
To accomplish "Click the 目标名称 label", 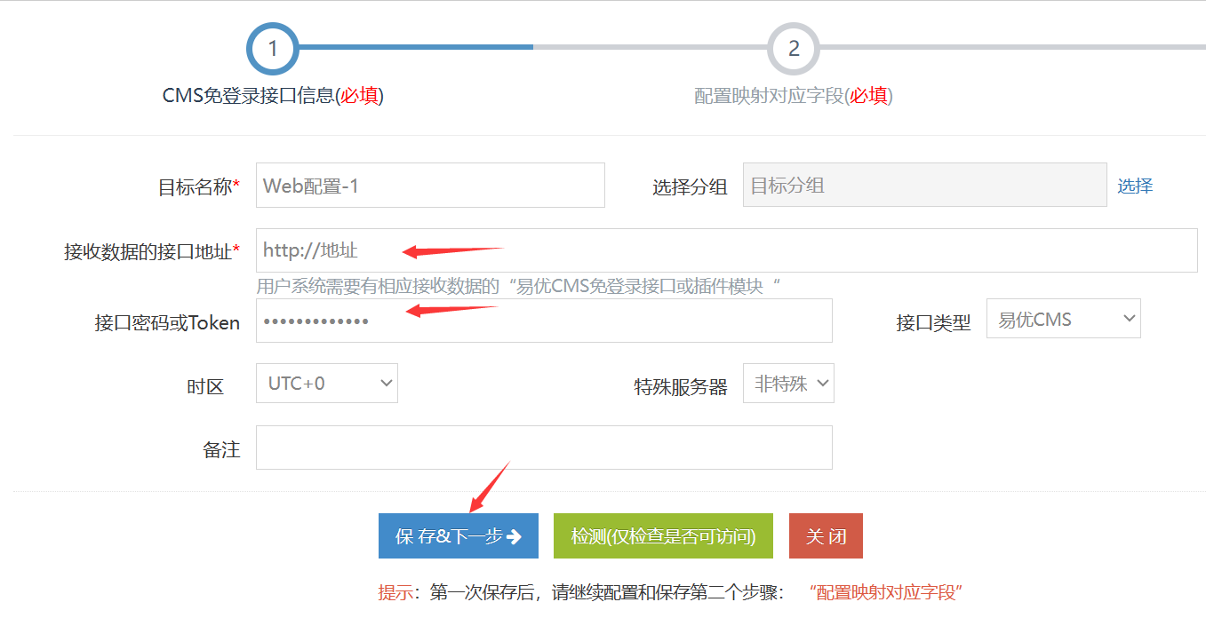I will point(199,186).
